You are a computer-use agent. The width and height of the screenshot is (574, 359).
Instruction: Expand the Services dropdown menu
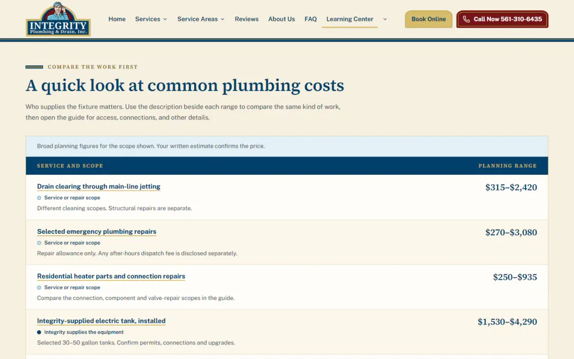[151, 19]
